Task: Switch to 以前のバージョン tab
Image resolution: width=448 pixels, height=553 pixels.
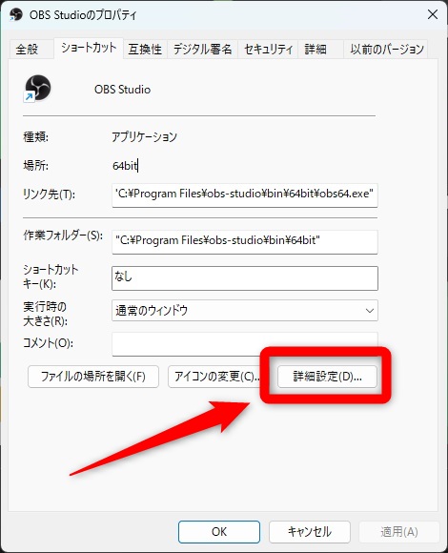Action: 387,49
